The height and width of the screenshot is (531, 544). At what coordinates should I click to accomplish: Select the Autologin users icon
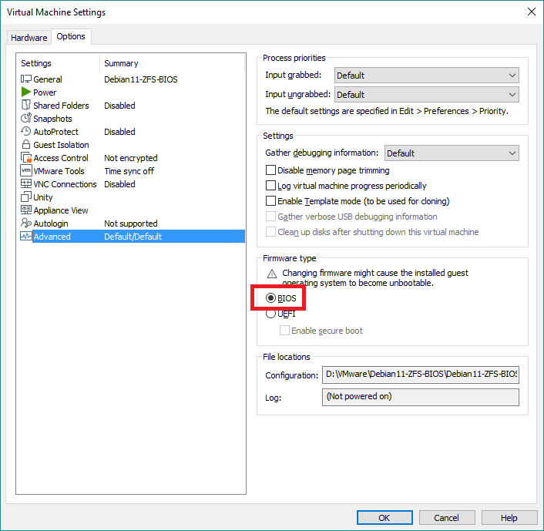[x=26, y=223]
